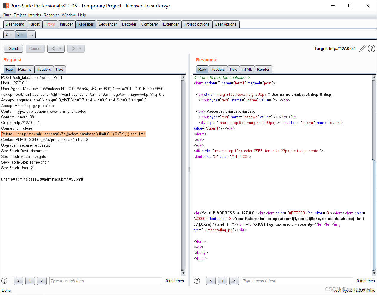Click request search plus options button
This screenshot has height=295, width=377.
(x=30, y=281)
